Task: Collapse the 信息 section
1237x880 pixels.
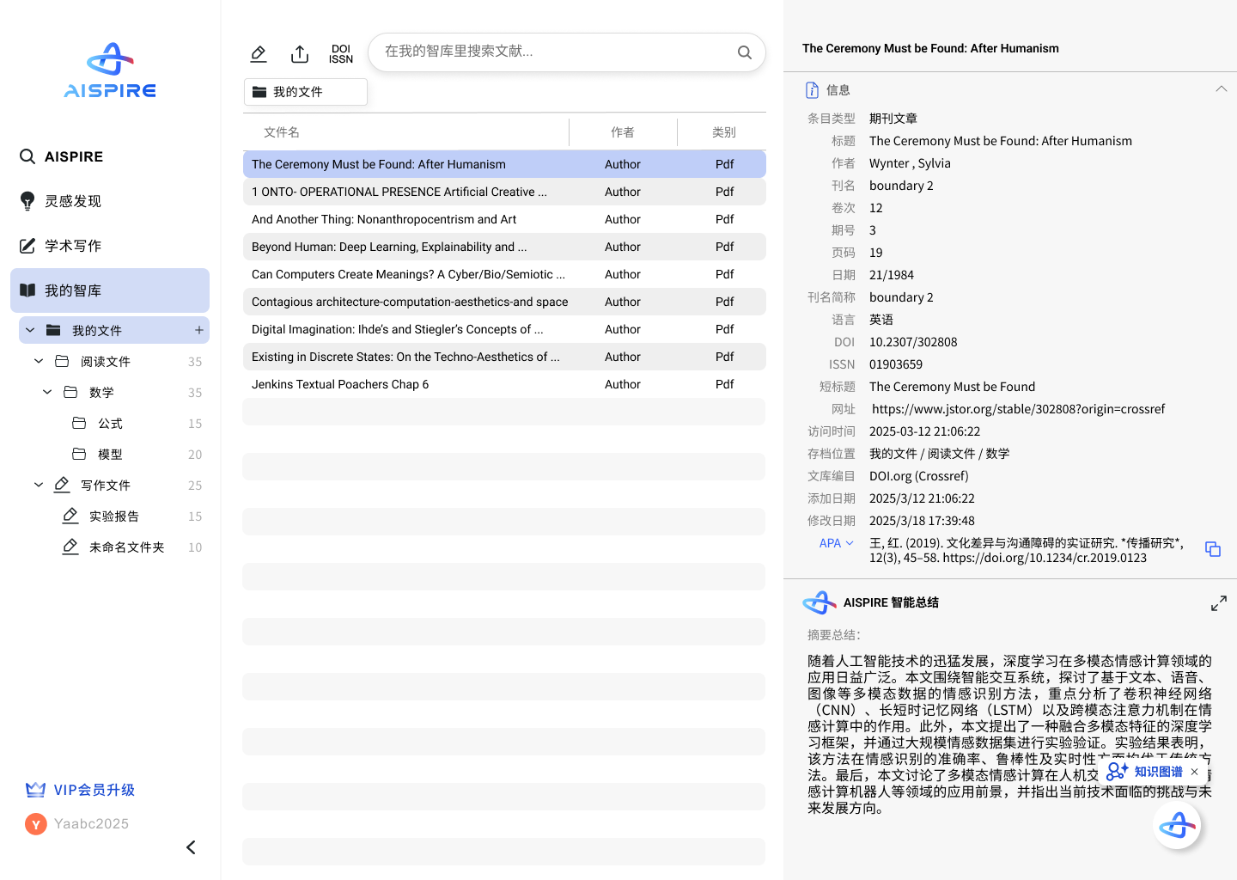Action: pos(1221,89)
